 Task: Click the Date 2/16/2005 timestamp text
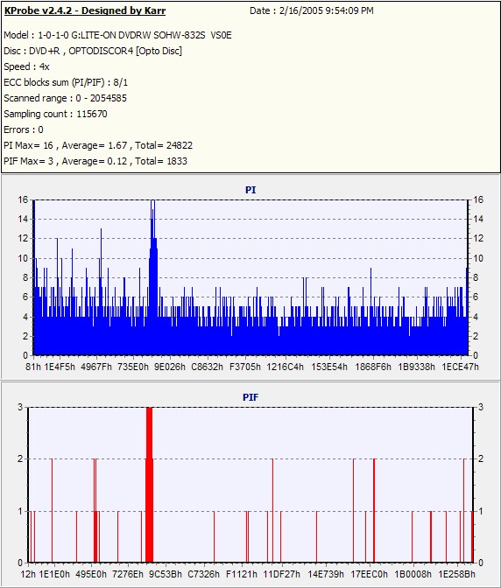312,10
